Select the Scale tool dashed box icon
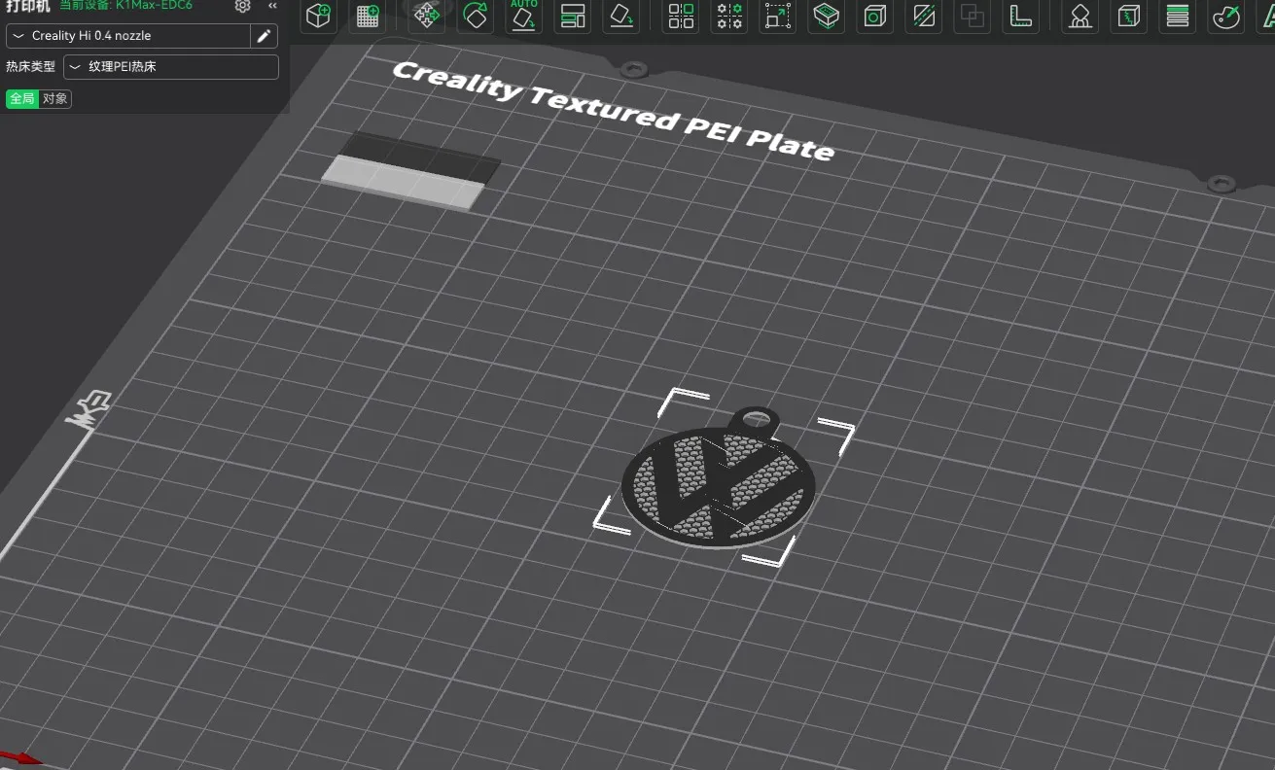 point(778,16)
